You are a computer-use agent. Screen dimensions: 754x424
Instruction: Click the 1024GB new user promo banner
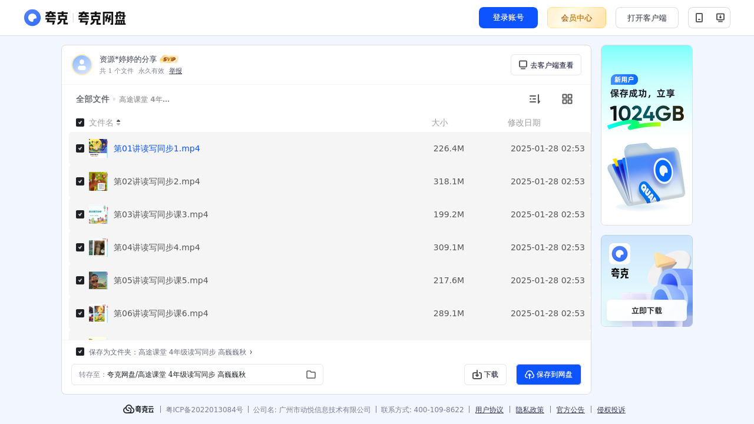coord(647,135)
